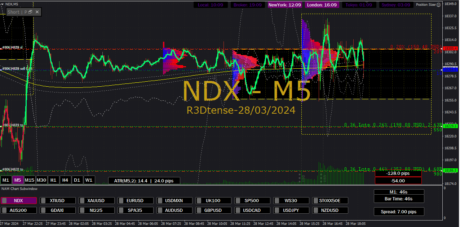Load the NI225 symbol chart
Screen dimensions: 460x227
(97, 210)
